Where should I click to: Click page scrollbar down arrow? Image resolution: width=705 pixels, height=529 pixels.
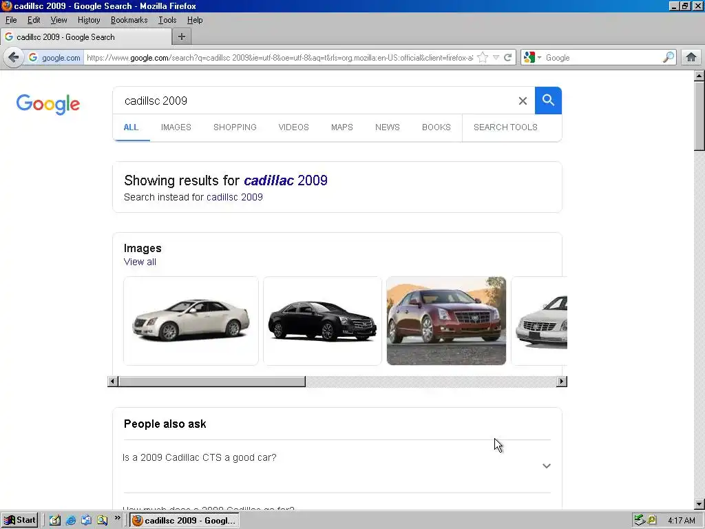(699, 504)
